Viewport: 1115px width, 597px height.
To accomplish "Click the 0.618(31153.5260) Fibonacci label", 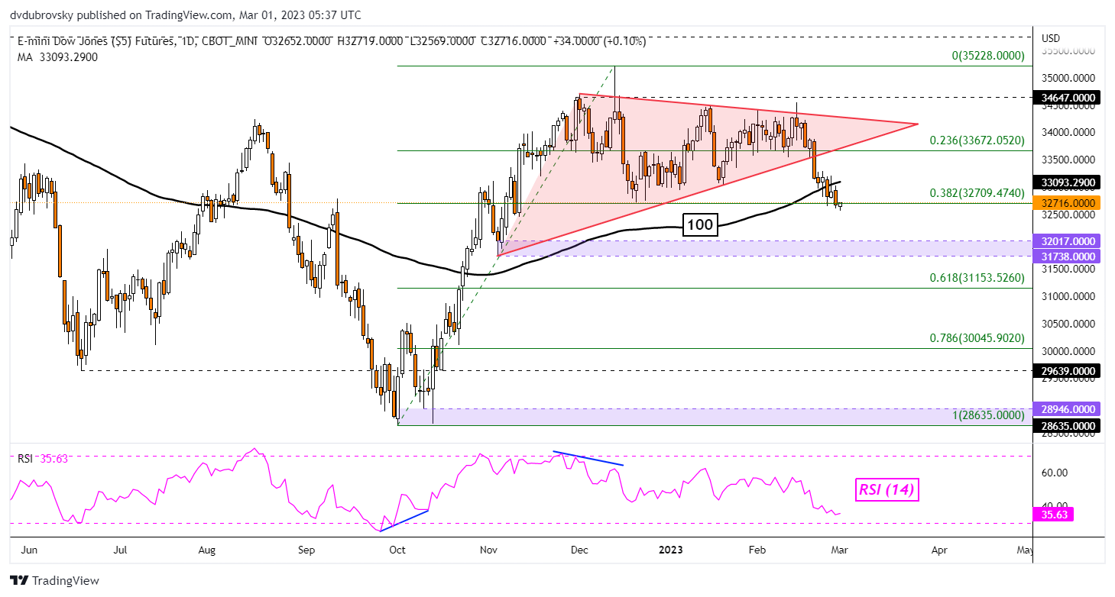I will point(977,278).
